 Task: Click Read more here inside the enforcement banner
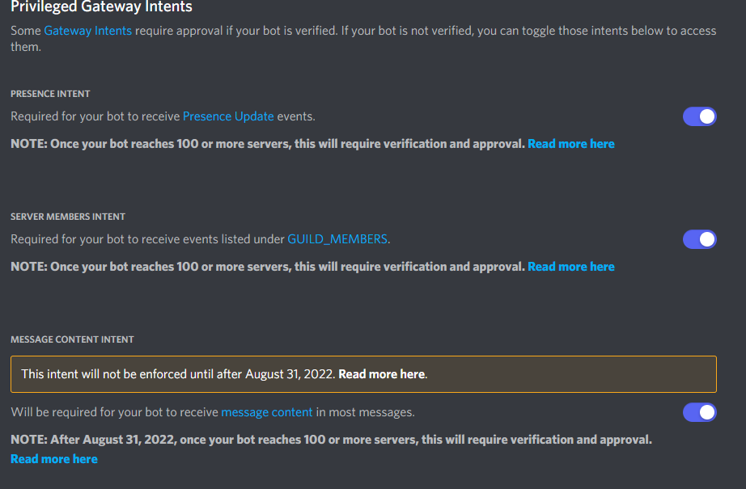[381, 373]
